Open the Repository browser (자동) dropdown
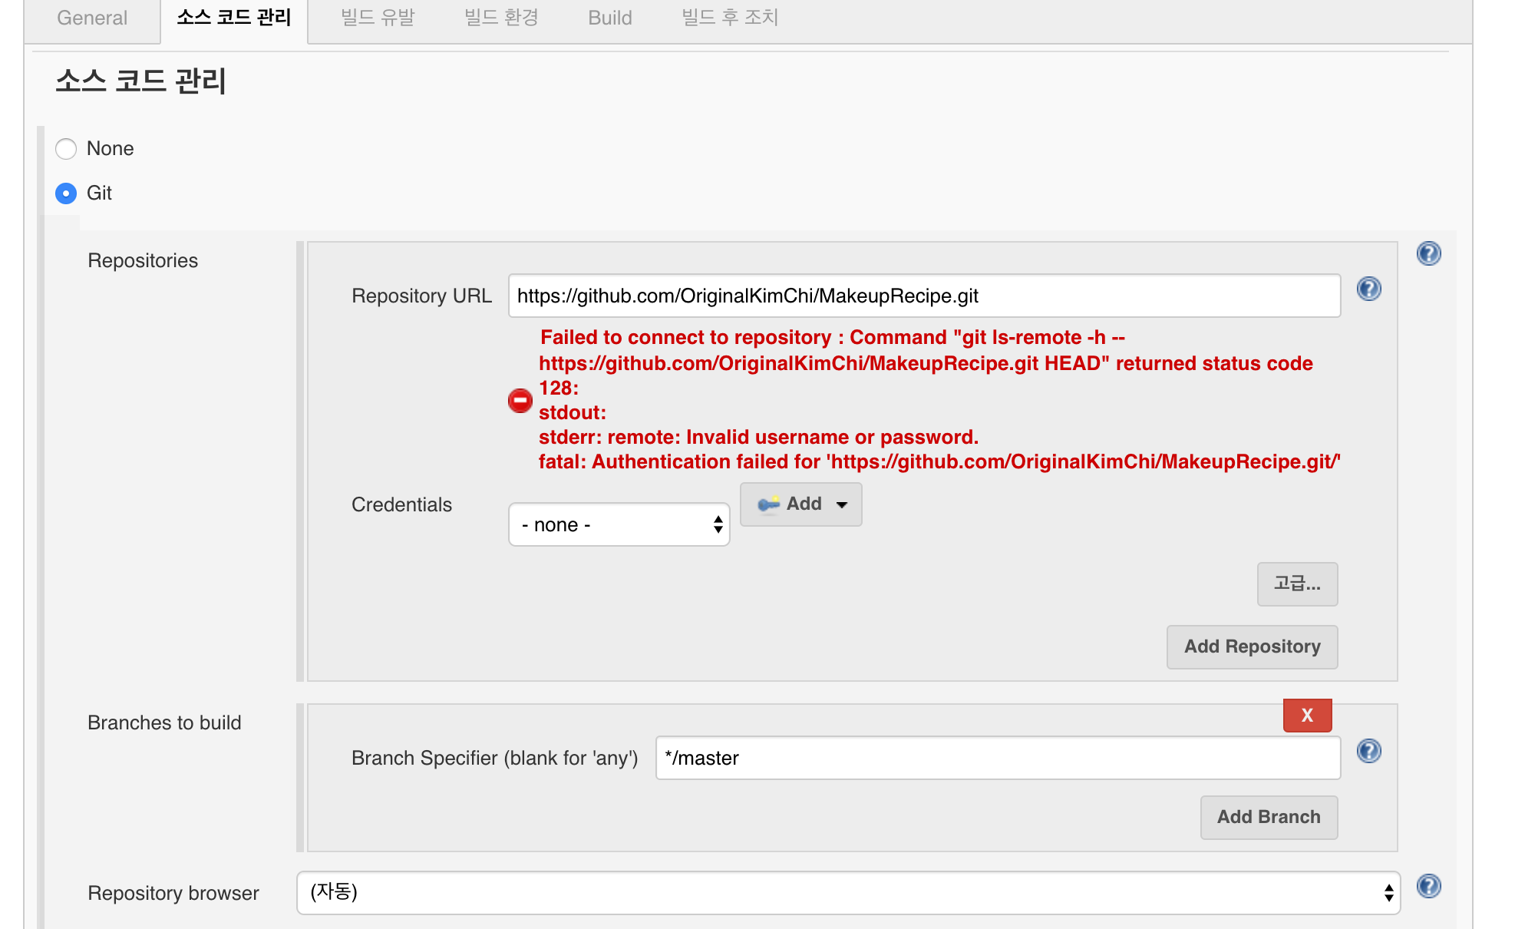The height and width of the screenshot is (929, 1515). (848, 893)
